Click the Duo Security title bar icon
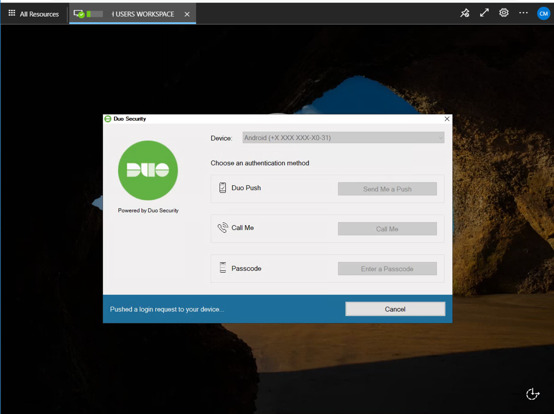 108,119
